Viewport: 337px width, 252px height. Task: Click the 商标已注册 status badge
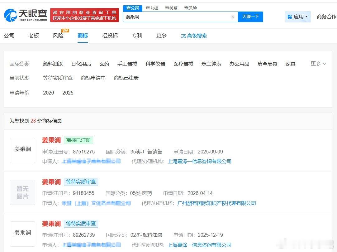[x=78, y=140]
